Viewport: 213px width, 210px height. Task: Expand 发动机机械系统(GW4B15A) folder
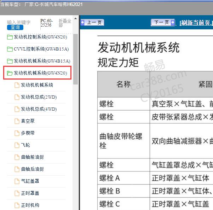coord(42,61)
